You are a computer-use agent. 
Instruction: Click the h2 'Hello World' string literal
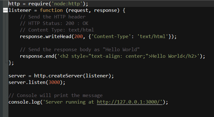coord(128,56)
